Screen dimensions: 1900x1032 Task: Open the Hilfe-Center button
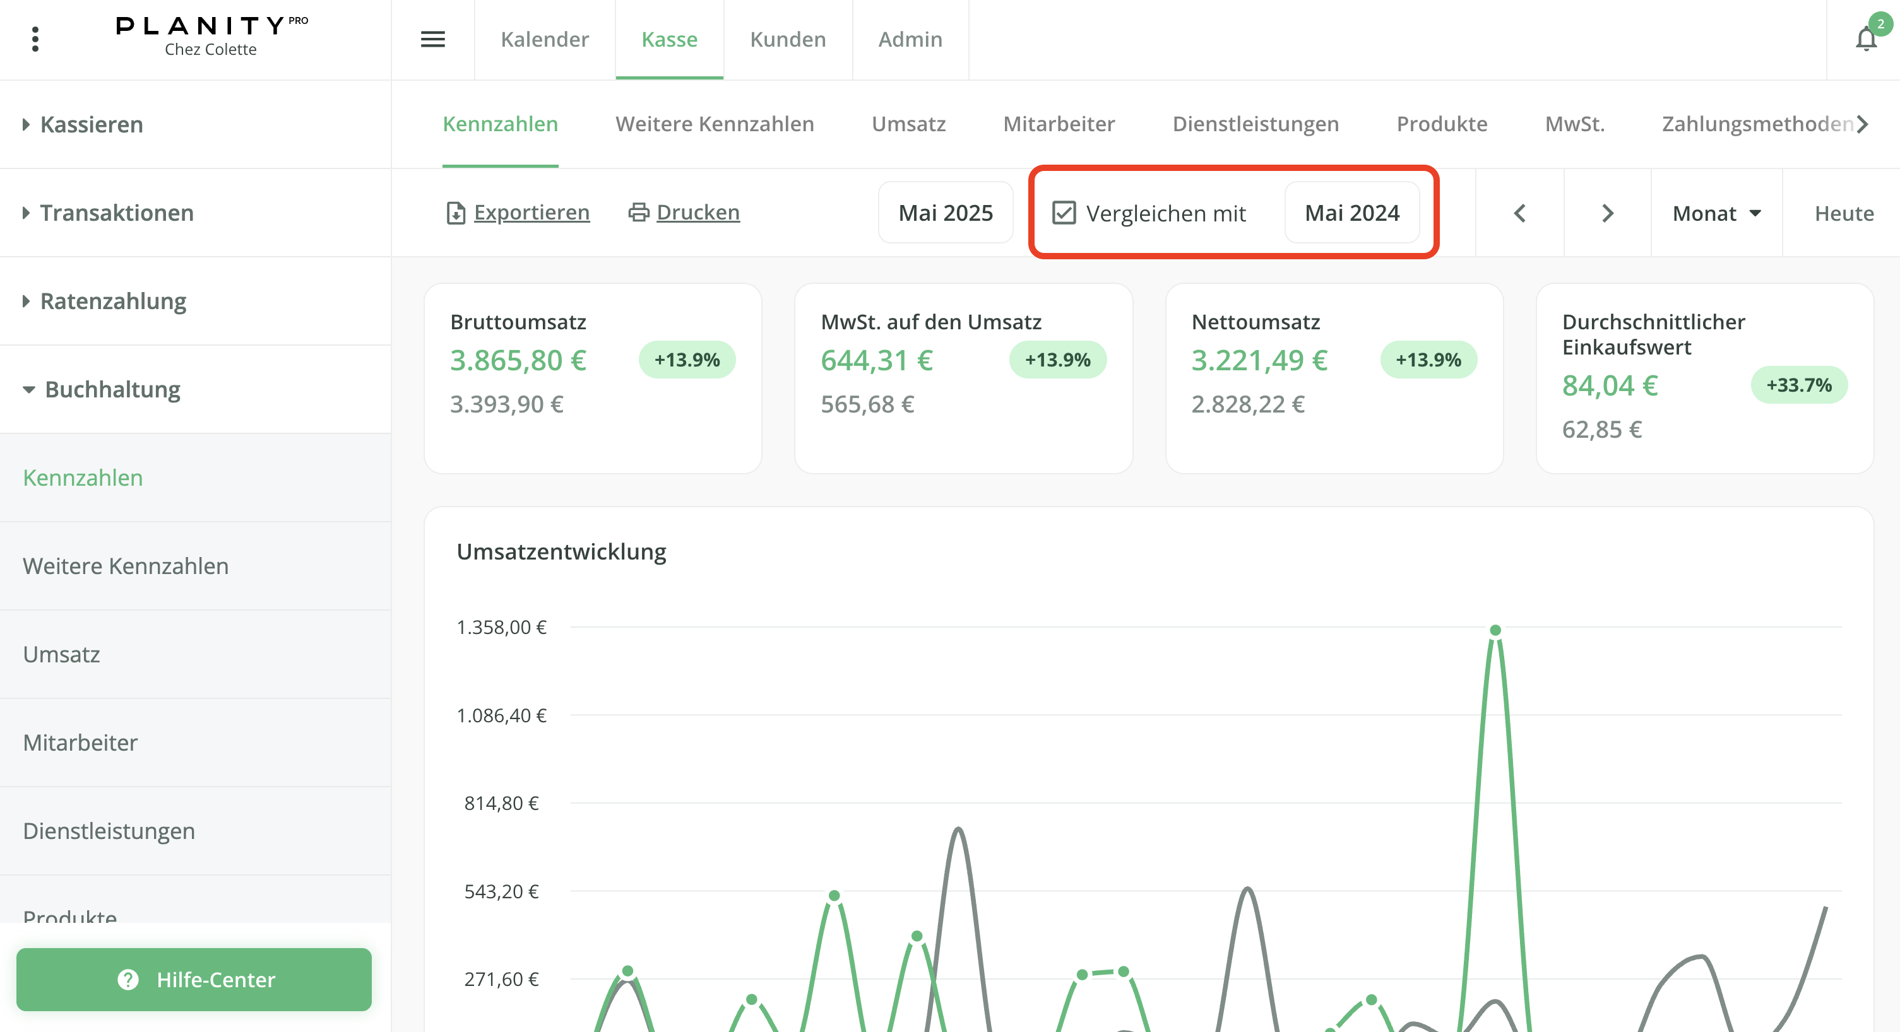click(x=194, y=979)
